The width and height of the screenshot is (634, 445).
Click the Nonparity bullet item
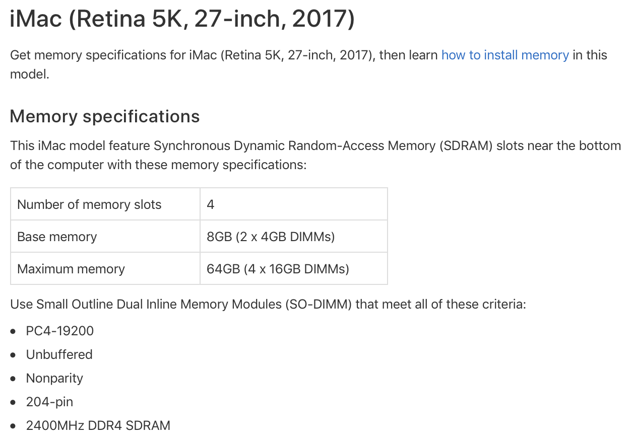coord(54,378)
